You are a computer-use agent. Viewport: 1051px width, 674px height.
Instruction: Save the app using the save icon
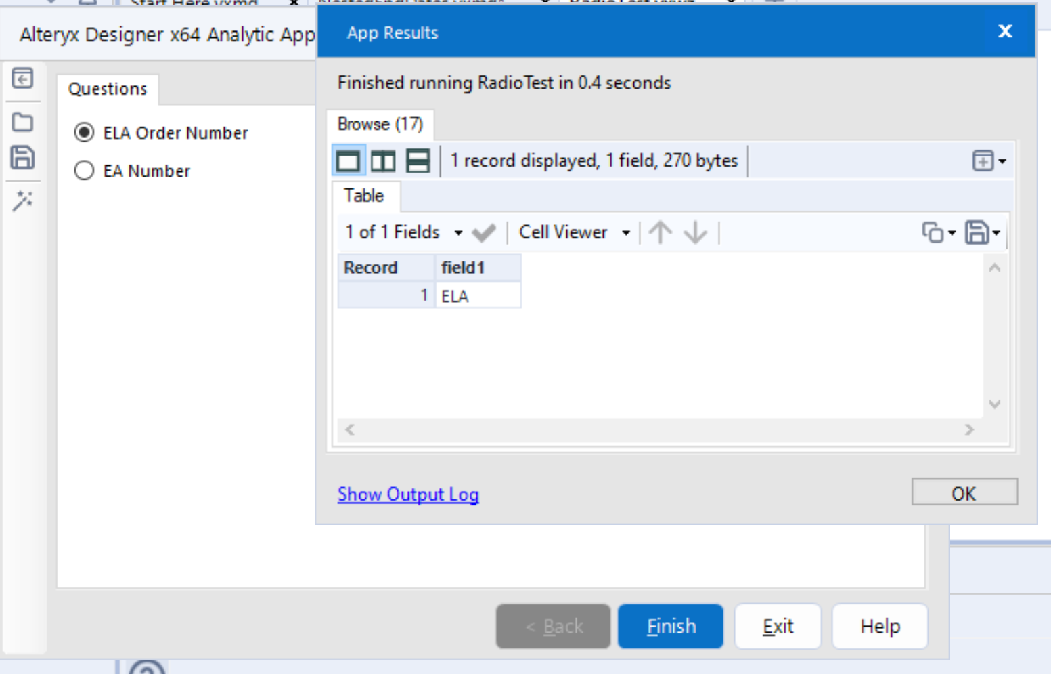click(x=23, y=157)
